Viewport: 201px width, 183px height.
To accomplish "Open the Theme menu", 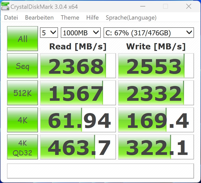I will (x=70, y=18).
